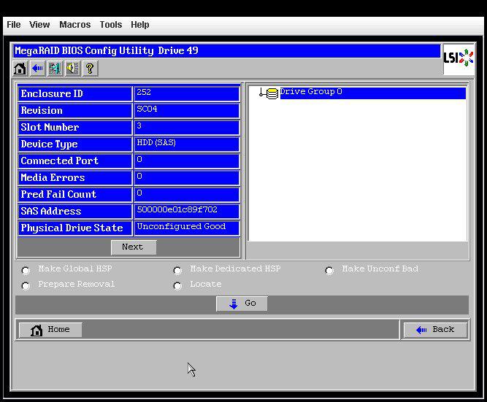Click the Exit door toolbar icon
This screenshot has height=402, width=487.
click(55, 69)
